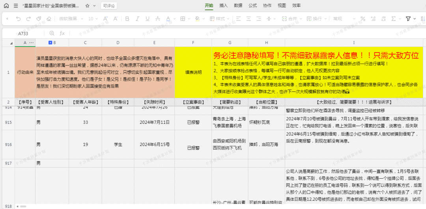Align text left

(x=239, y=19)
